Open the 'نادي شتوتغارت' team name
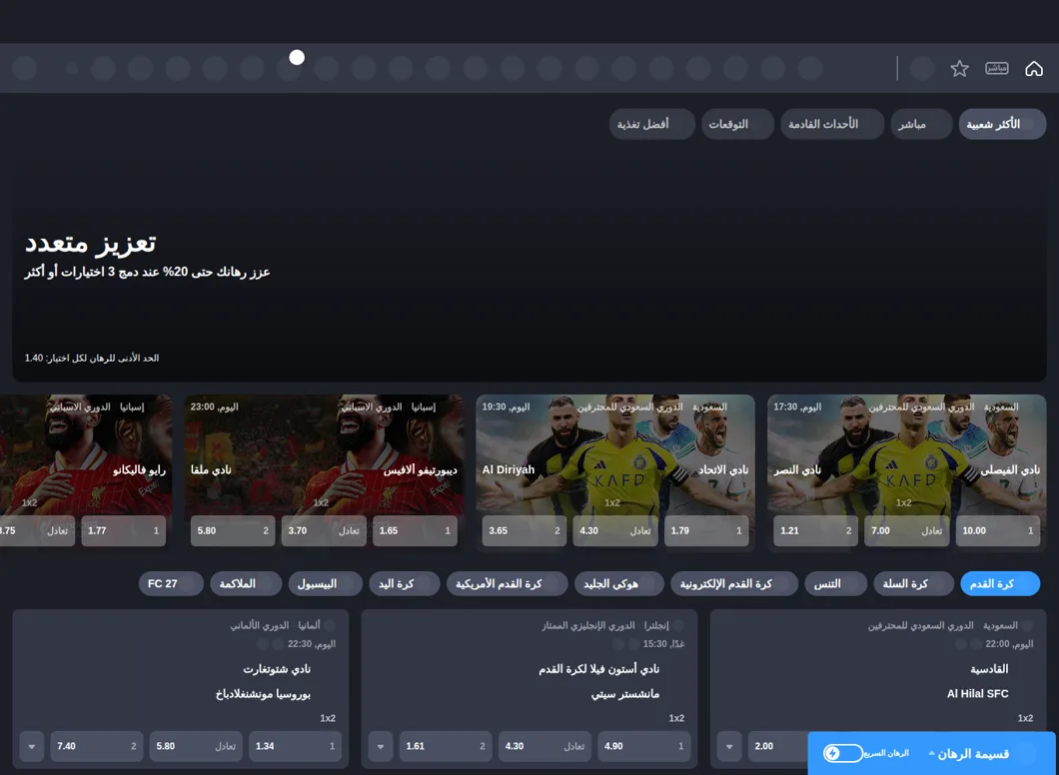Image resolution: width=1059 pixels, height=775 pixels. tap(277, 669)
